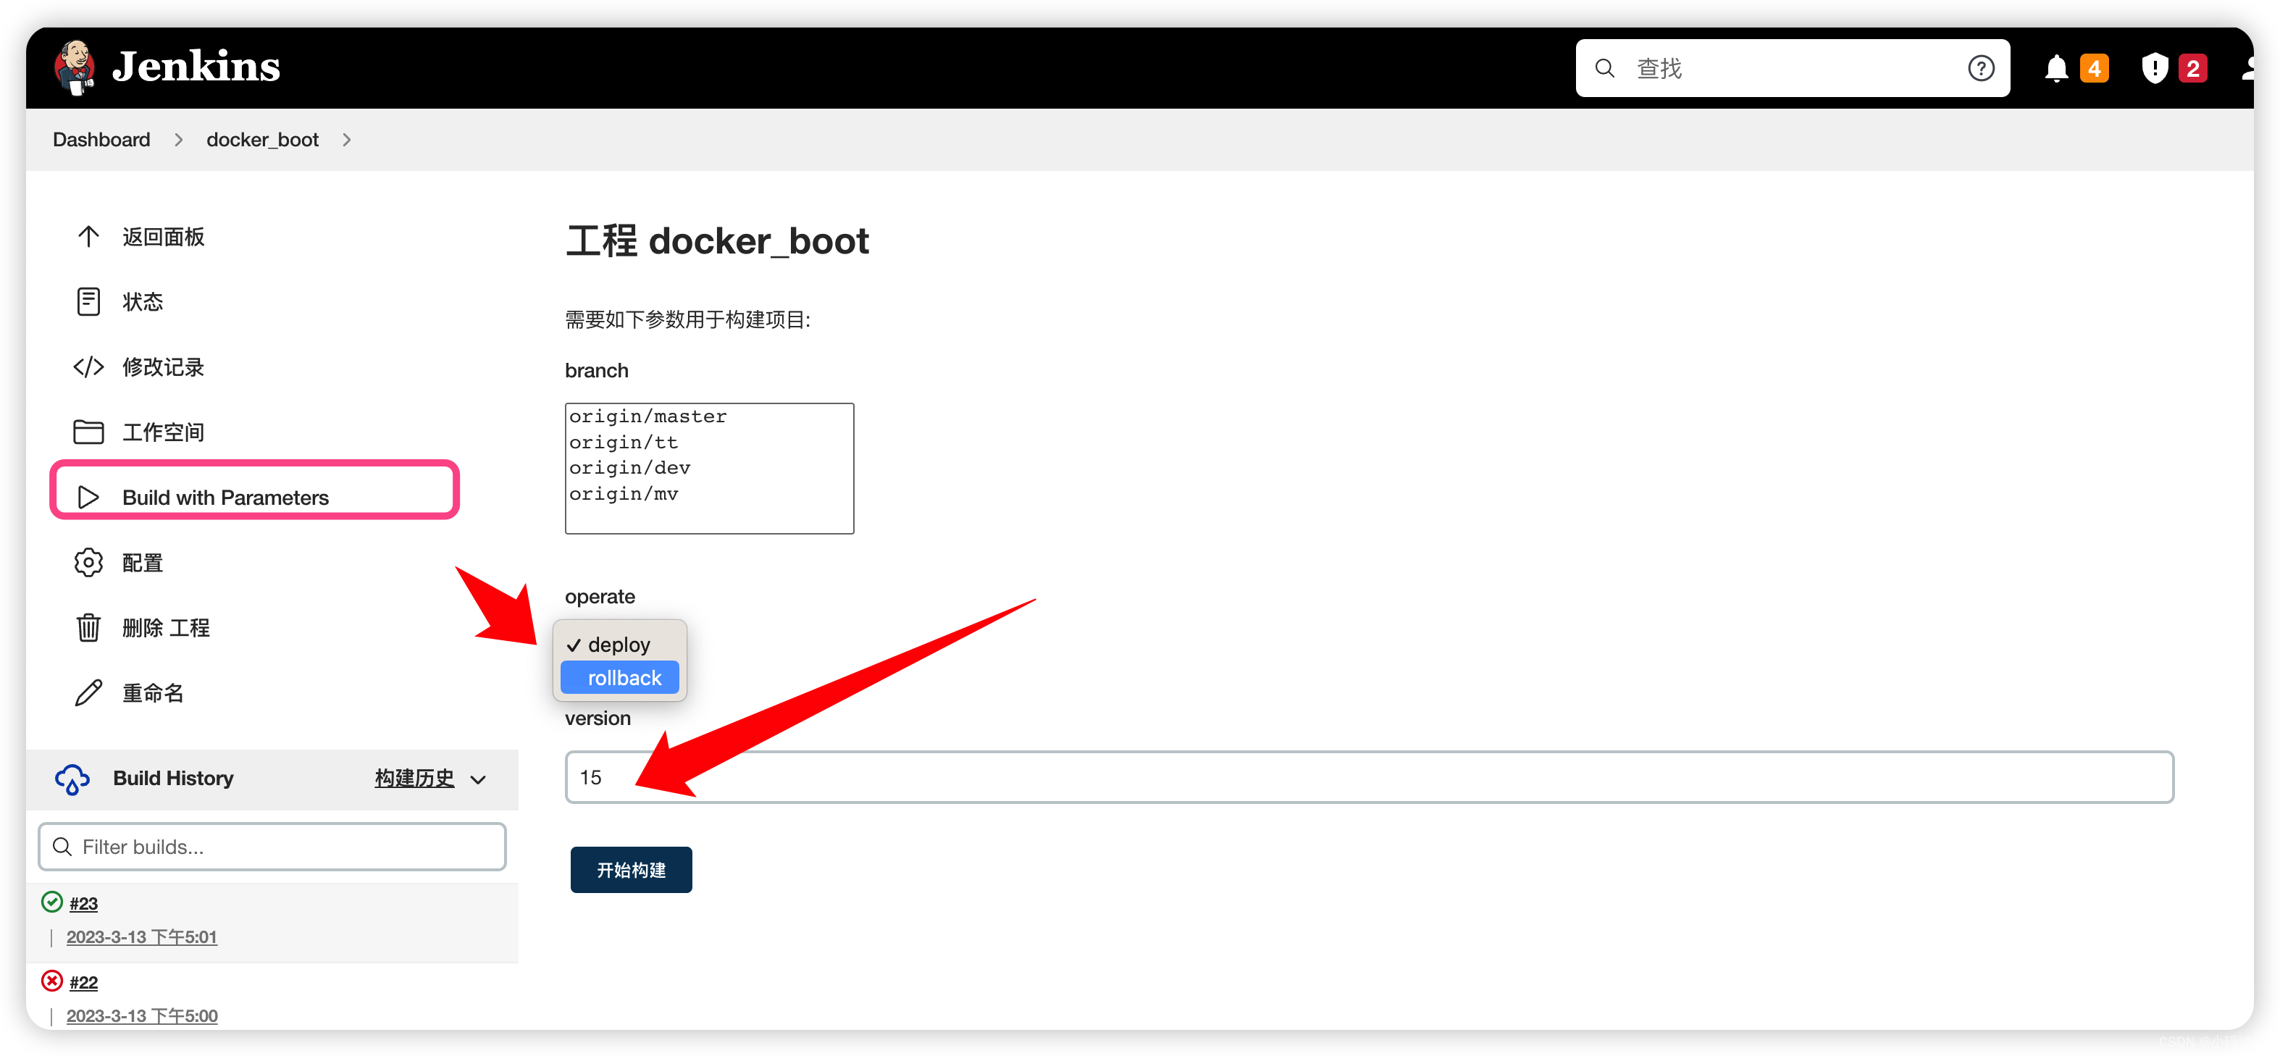Go to 修改记录 in sidebar
This screenshot has width=2280, height=1056.
coord(163,366)
